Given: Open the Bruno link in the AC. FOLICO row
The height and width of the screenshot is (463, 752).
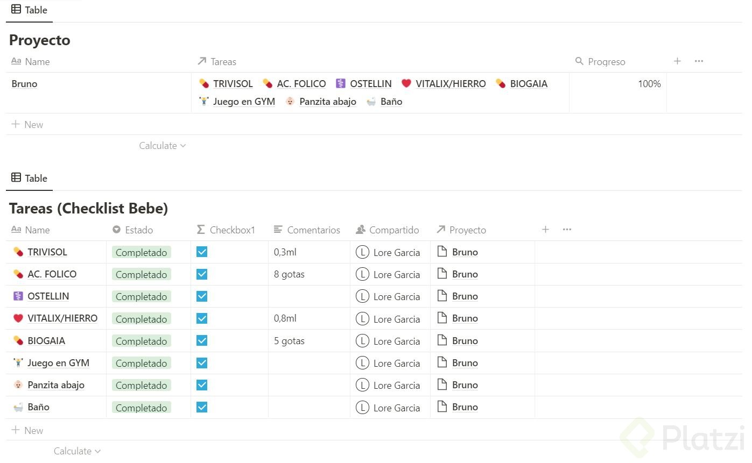Looking at the screenshot, I should tap(465, 274).
